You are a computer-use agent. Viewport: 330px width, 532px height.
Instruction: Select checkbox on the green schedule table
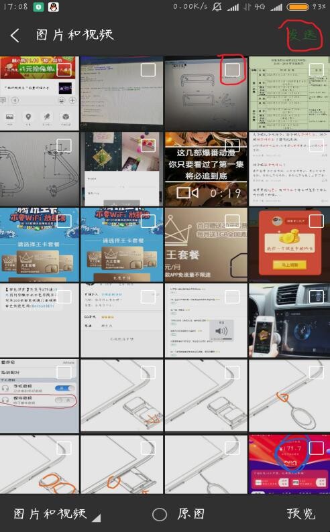click(316, 70)
